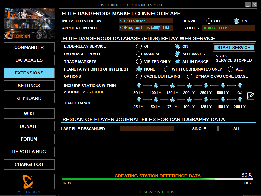Set planetary points of interest to None
Image resolution: width=261 pixels, height=196 pixels.
[139, 69]
